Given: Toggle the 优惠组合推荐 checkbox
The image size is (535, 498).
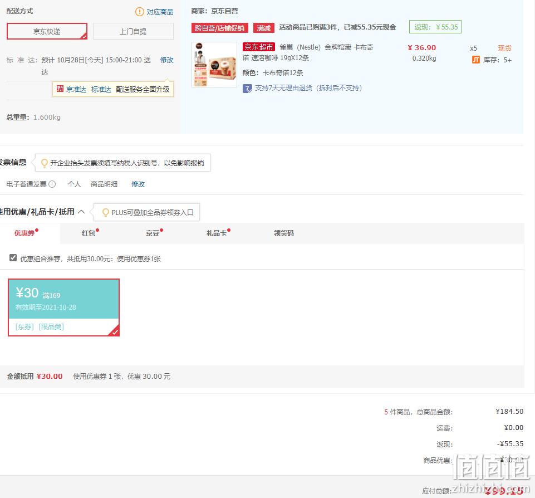Looking at the screenshot, I should [x=13, y=258].
